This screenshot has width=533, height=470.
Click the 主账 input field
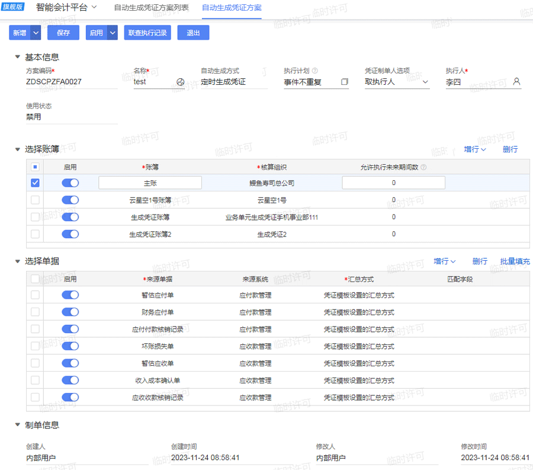pyautogui.click(x=149, y=183)
